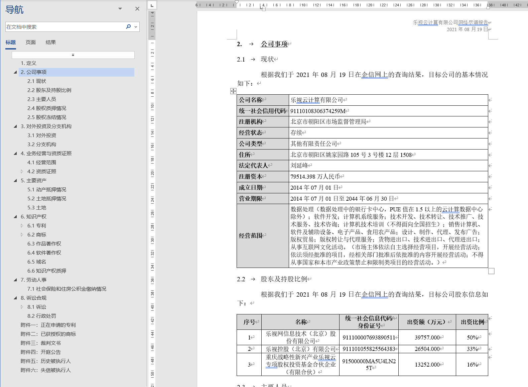528x387 pixels.
Task: Open the search options dropdown arrow
Action: click(x=136, y=27)
